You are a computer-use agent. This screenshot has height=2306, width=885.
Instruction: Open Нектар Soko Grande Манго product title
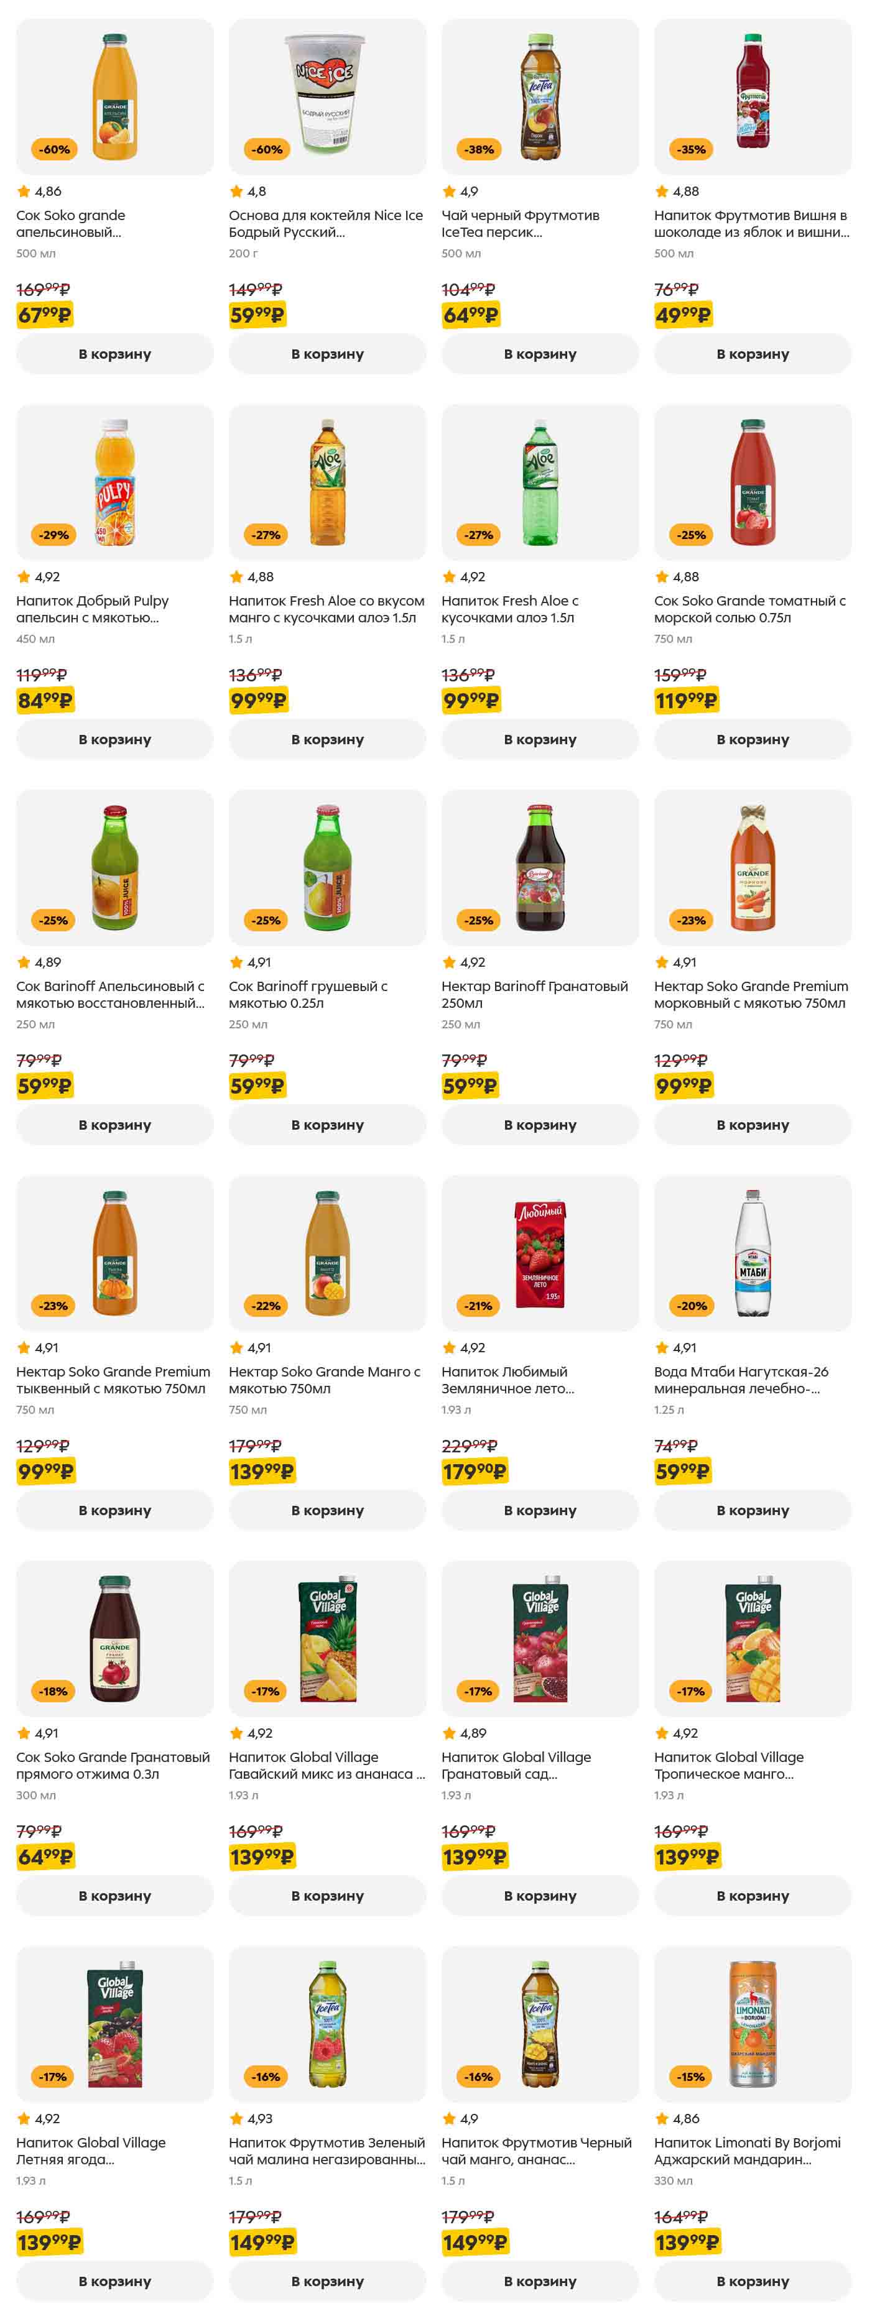(324, 1380)
